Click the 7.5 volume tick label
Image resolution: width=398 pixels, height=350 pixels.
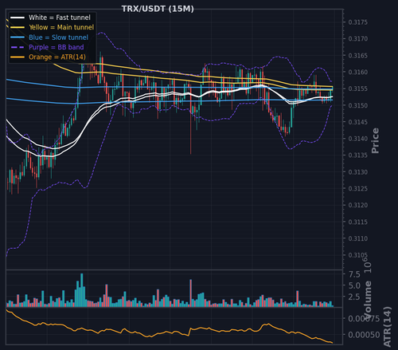(354, 274)
